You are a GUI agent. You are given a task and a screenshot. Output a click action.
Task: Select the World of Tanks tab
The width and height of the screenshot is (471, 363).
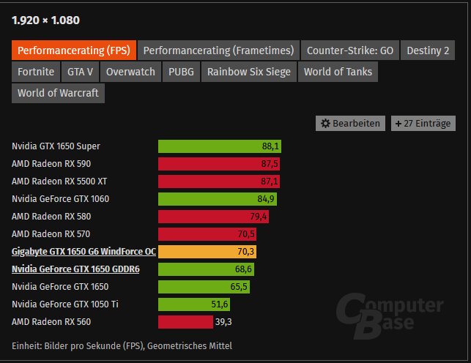click(x=338, y=72)
